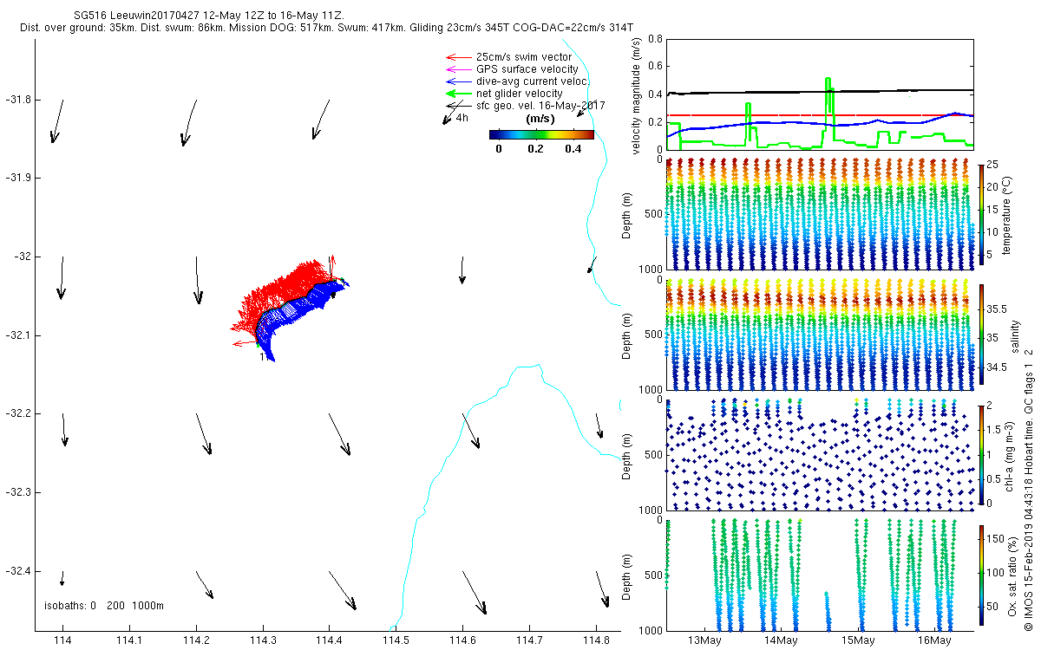The image size is (1041, 650).
Task: Select the salinity colorbar
Action: point(980,335)
